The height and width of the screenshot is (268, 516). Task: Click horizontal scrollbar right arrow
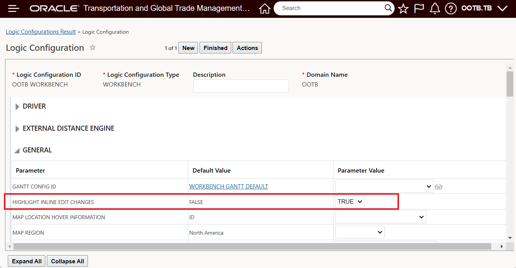point(502,246)
